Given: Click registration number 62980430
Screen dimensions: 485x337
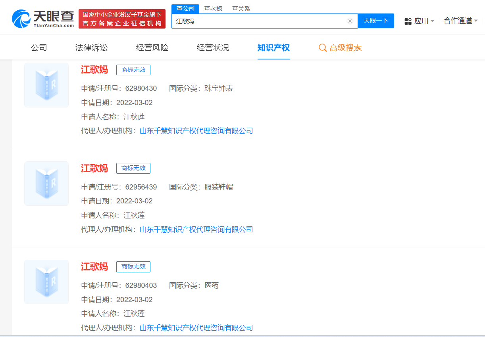Looking at the screenshot, I should click(x=141, y=88).
